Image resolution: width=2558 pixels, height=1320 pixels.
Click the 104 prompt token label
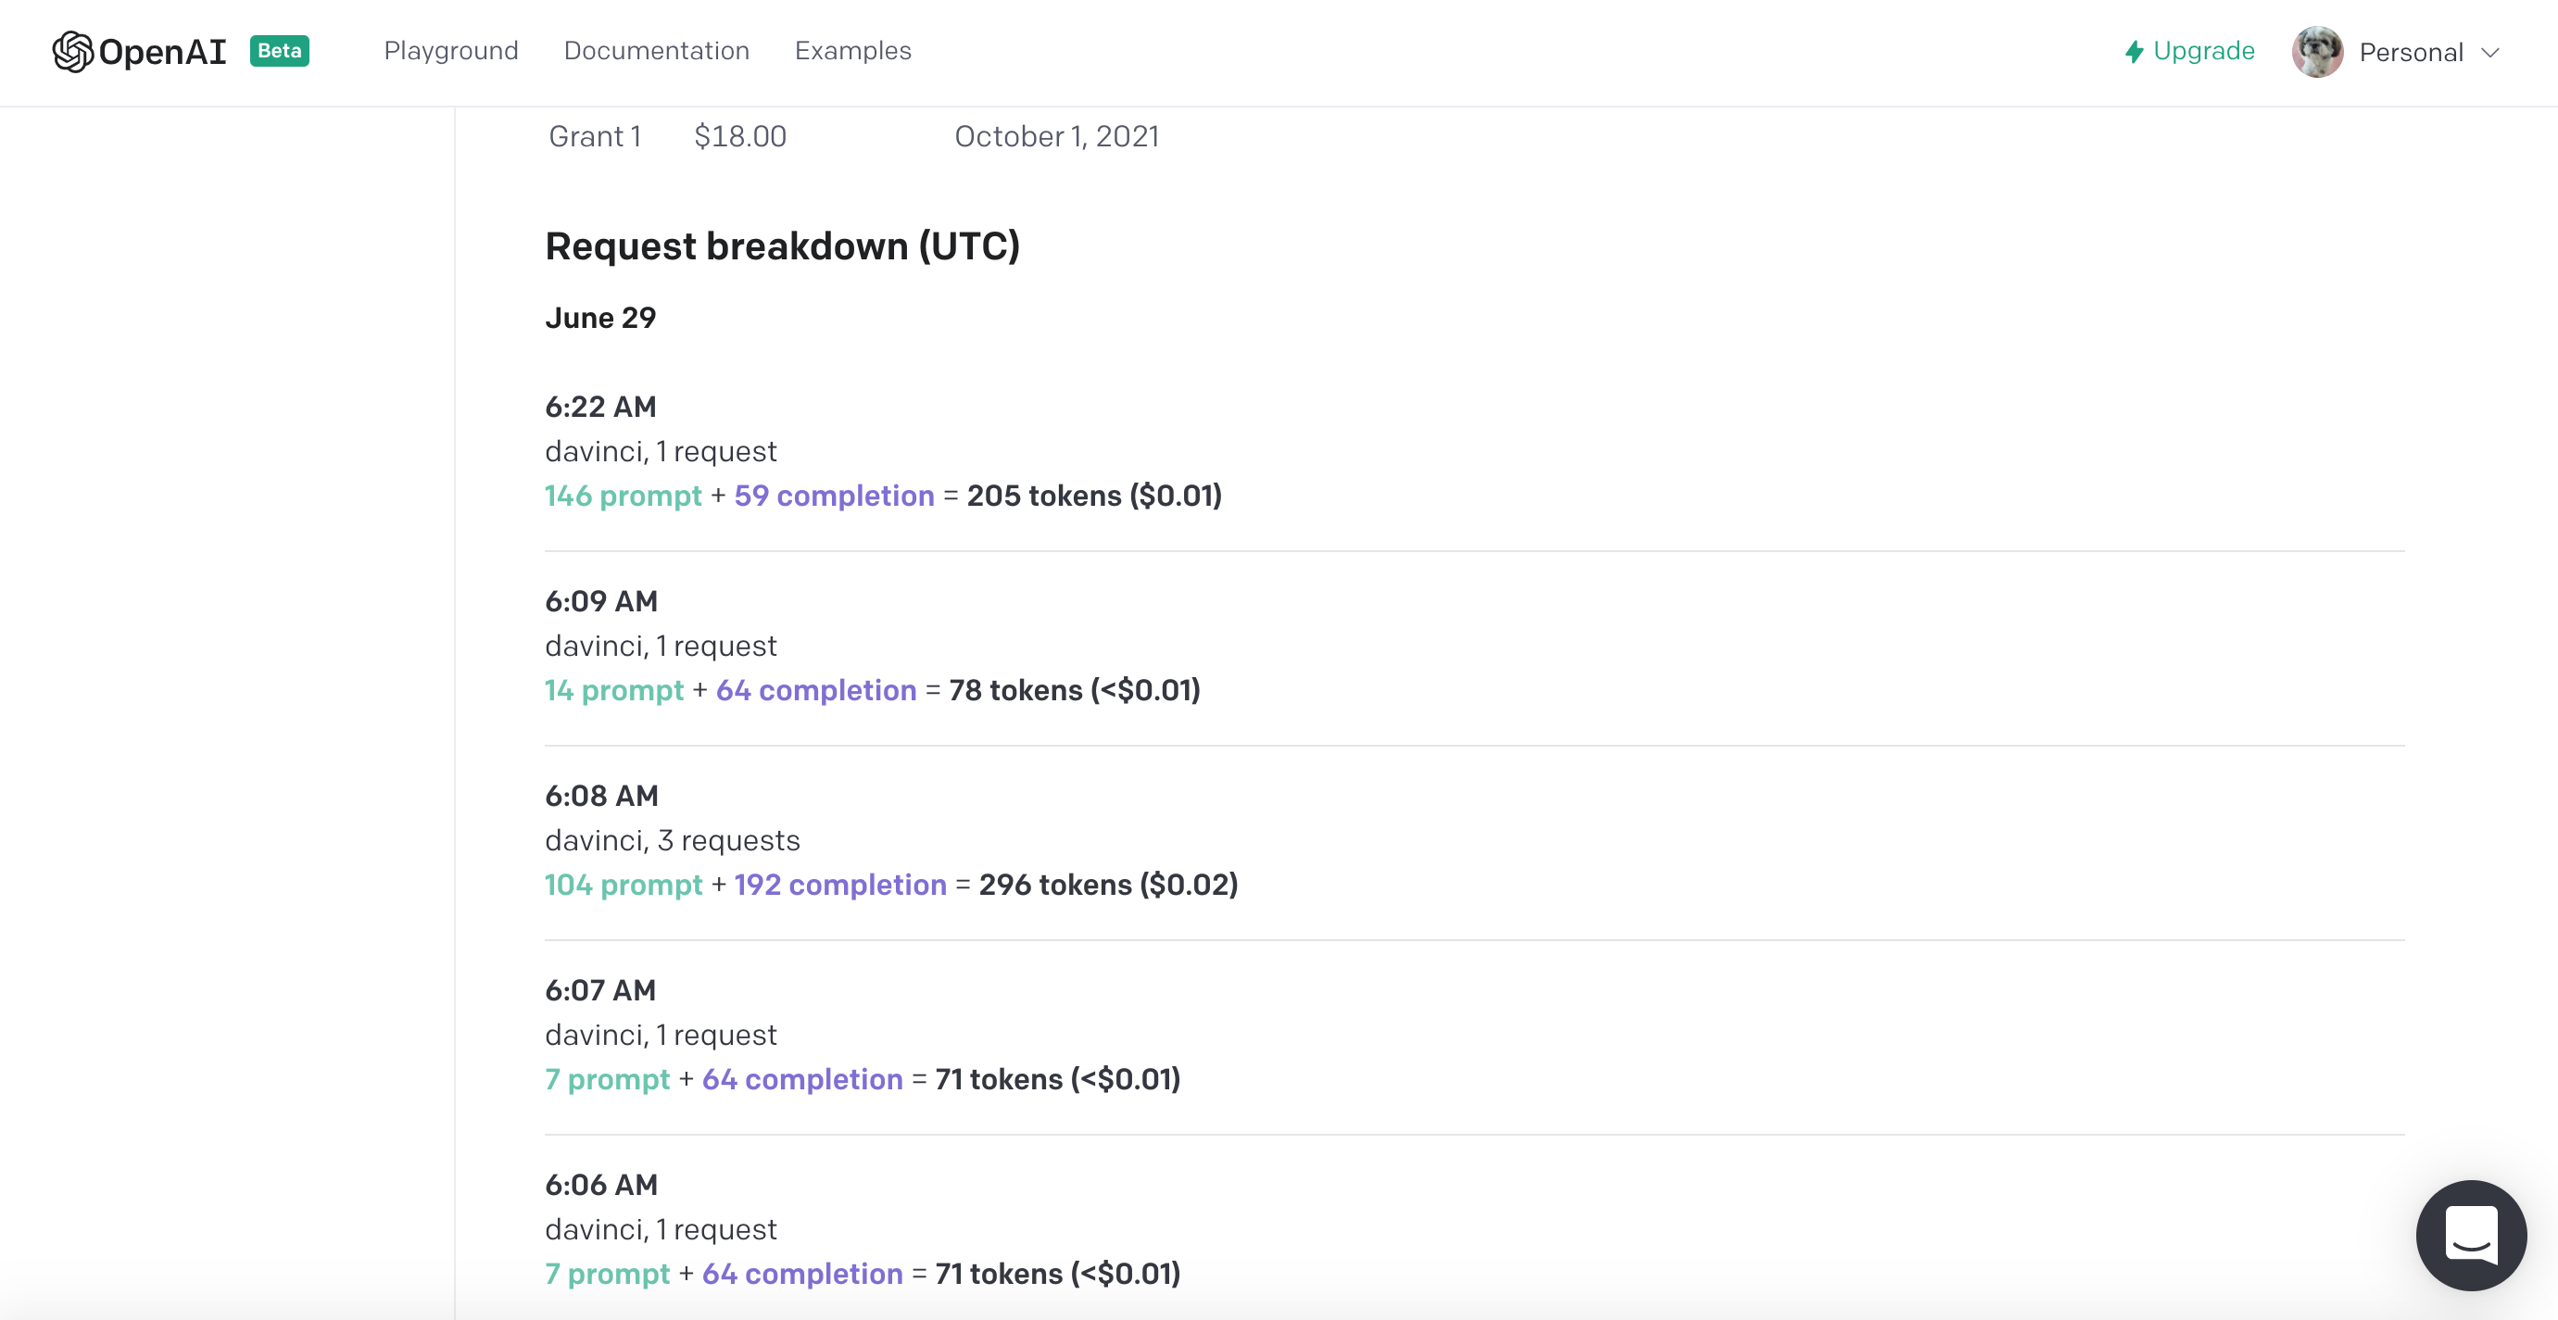pyautogui.click(x=623, y=885)
